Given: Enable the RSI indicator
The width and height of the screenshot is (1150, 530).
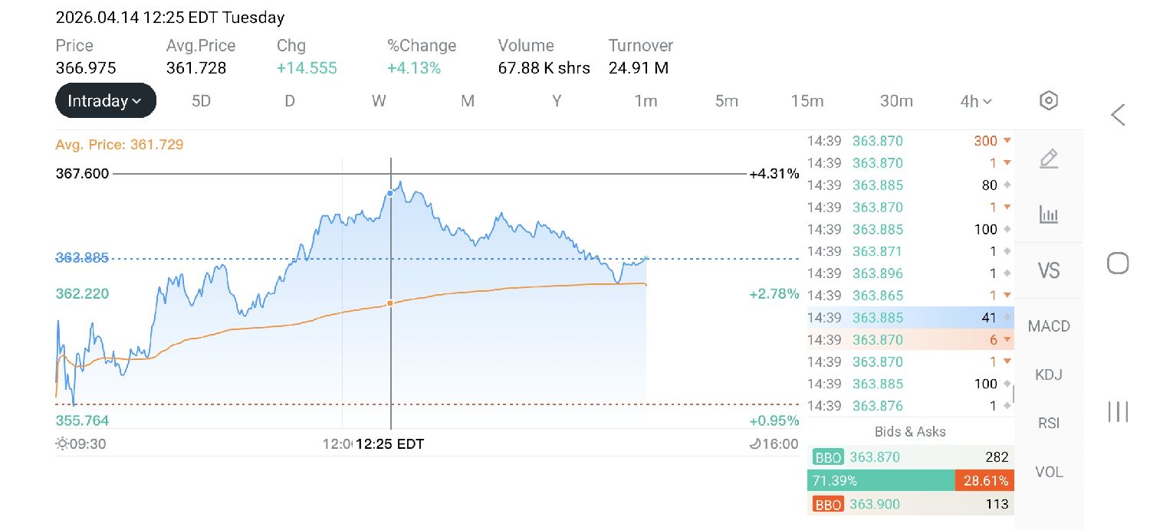Looking at the screenshot, I should pyautogui.click(x=1048, y=423).
